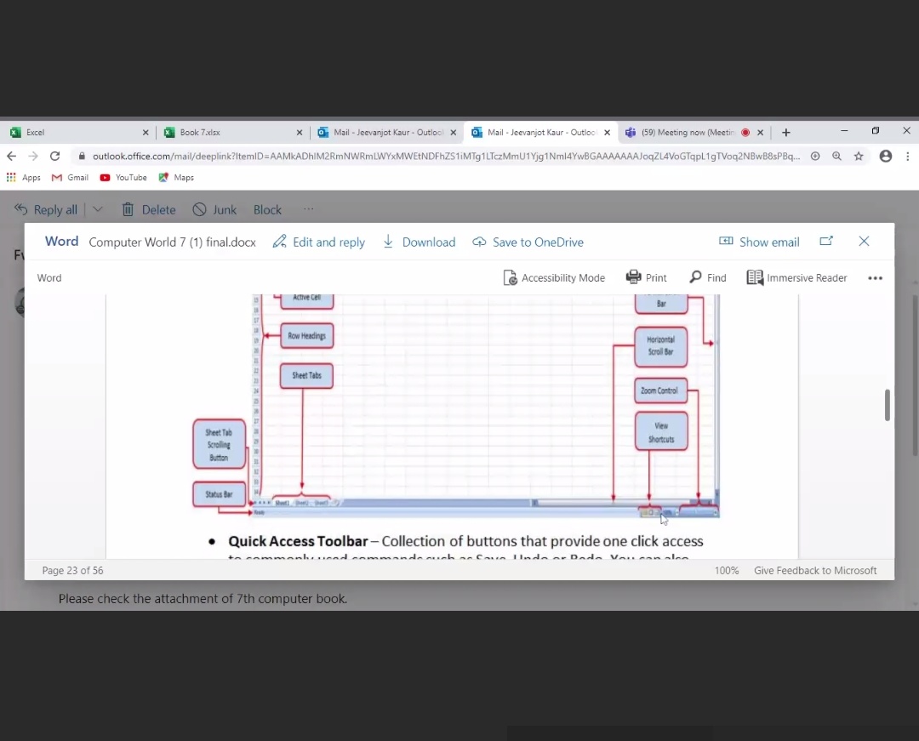Open the Word viewer more options ellipsis
The image size is (919, 741).
click(875, 278)
